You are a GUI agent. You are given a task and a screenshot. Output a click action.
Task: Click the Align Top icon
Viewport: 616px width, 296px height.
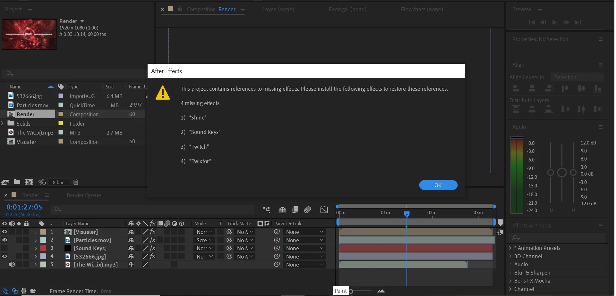pos(565,88)
